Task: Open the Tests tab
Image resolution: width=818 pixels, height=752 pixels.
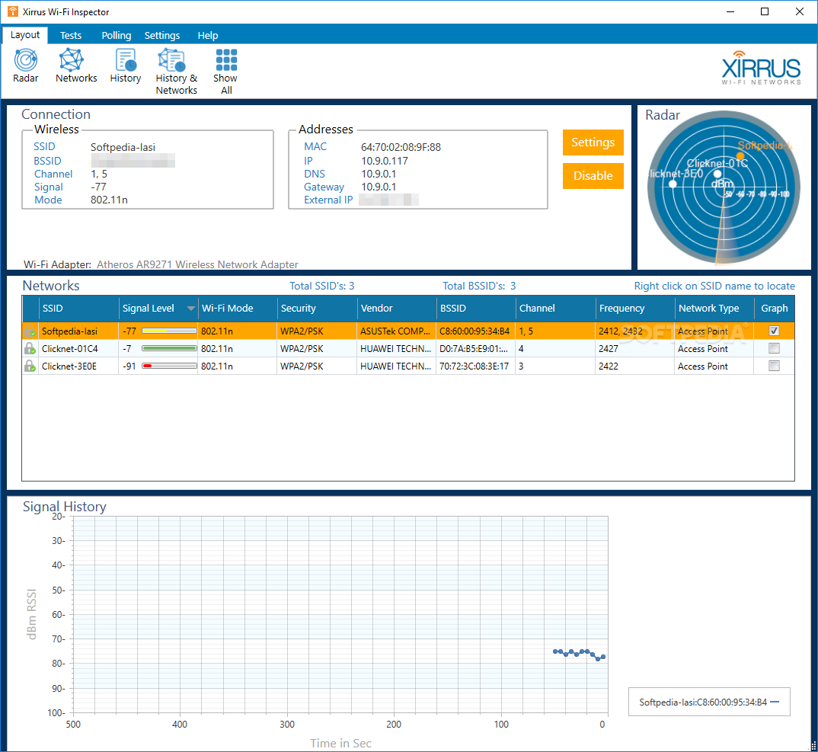Action: [70, 36]
